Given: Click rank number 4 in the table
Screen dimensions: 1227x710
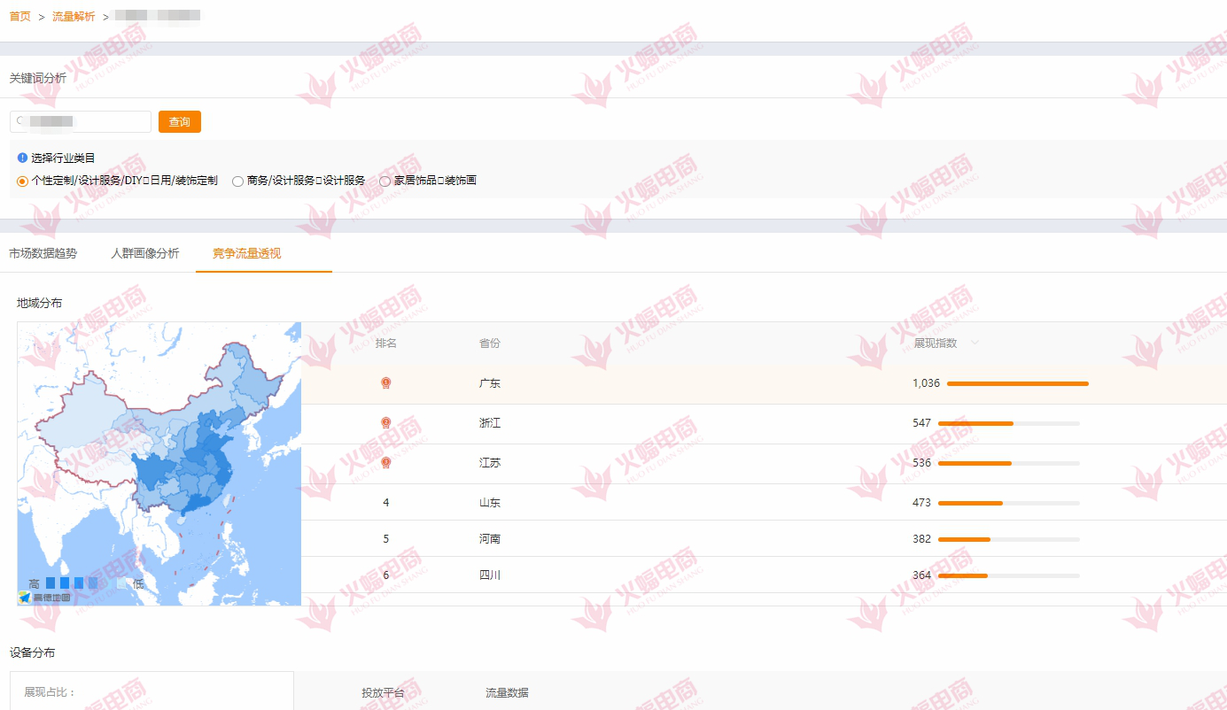Looking at the screenshot, I should pyautogui.click(x=385, y=503).
